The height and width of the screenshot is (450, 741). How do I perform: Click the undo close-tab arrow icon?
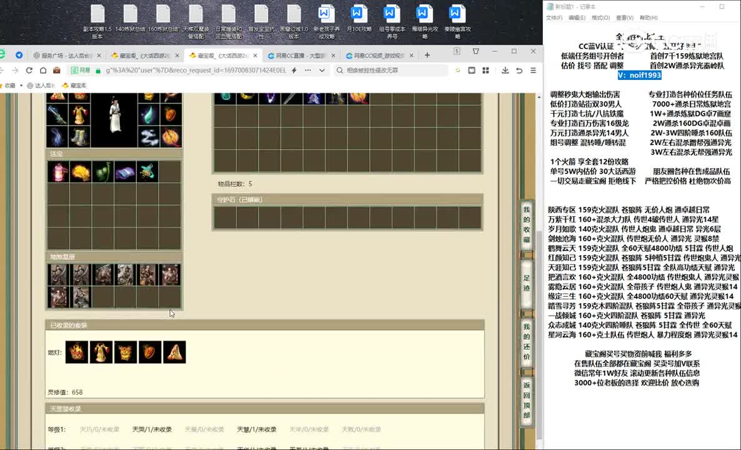coord(519,71)
